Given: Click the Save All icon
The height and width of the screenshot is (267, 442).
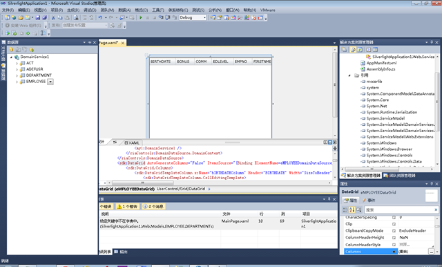Looking at the screenshot, I should click(44, 17).
